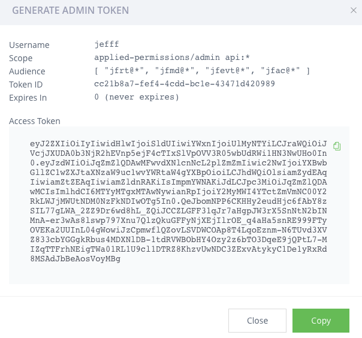Viewport: 362px width, 338px height.
Task: Click the token line starting 0.eyJzdWIi
Action: 178,163
